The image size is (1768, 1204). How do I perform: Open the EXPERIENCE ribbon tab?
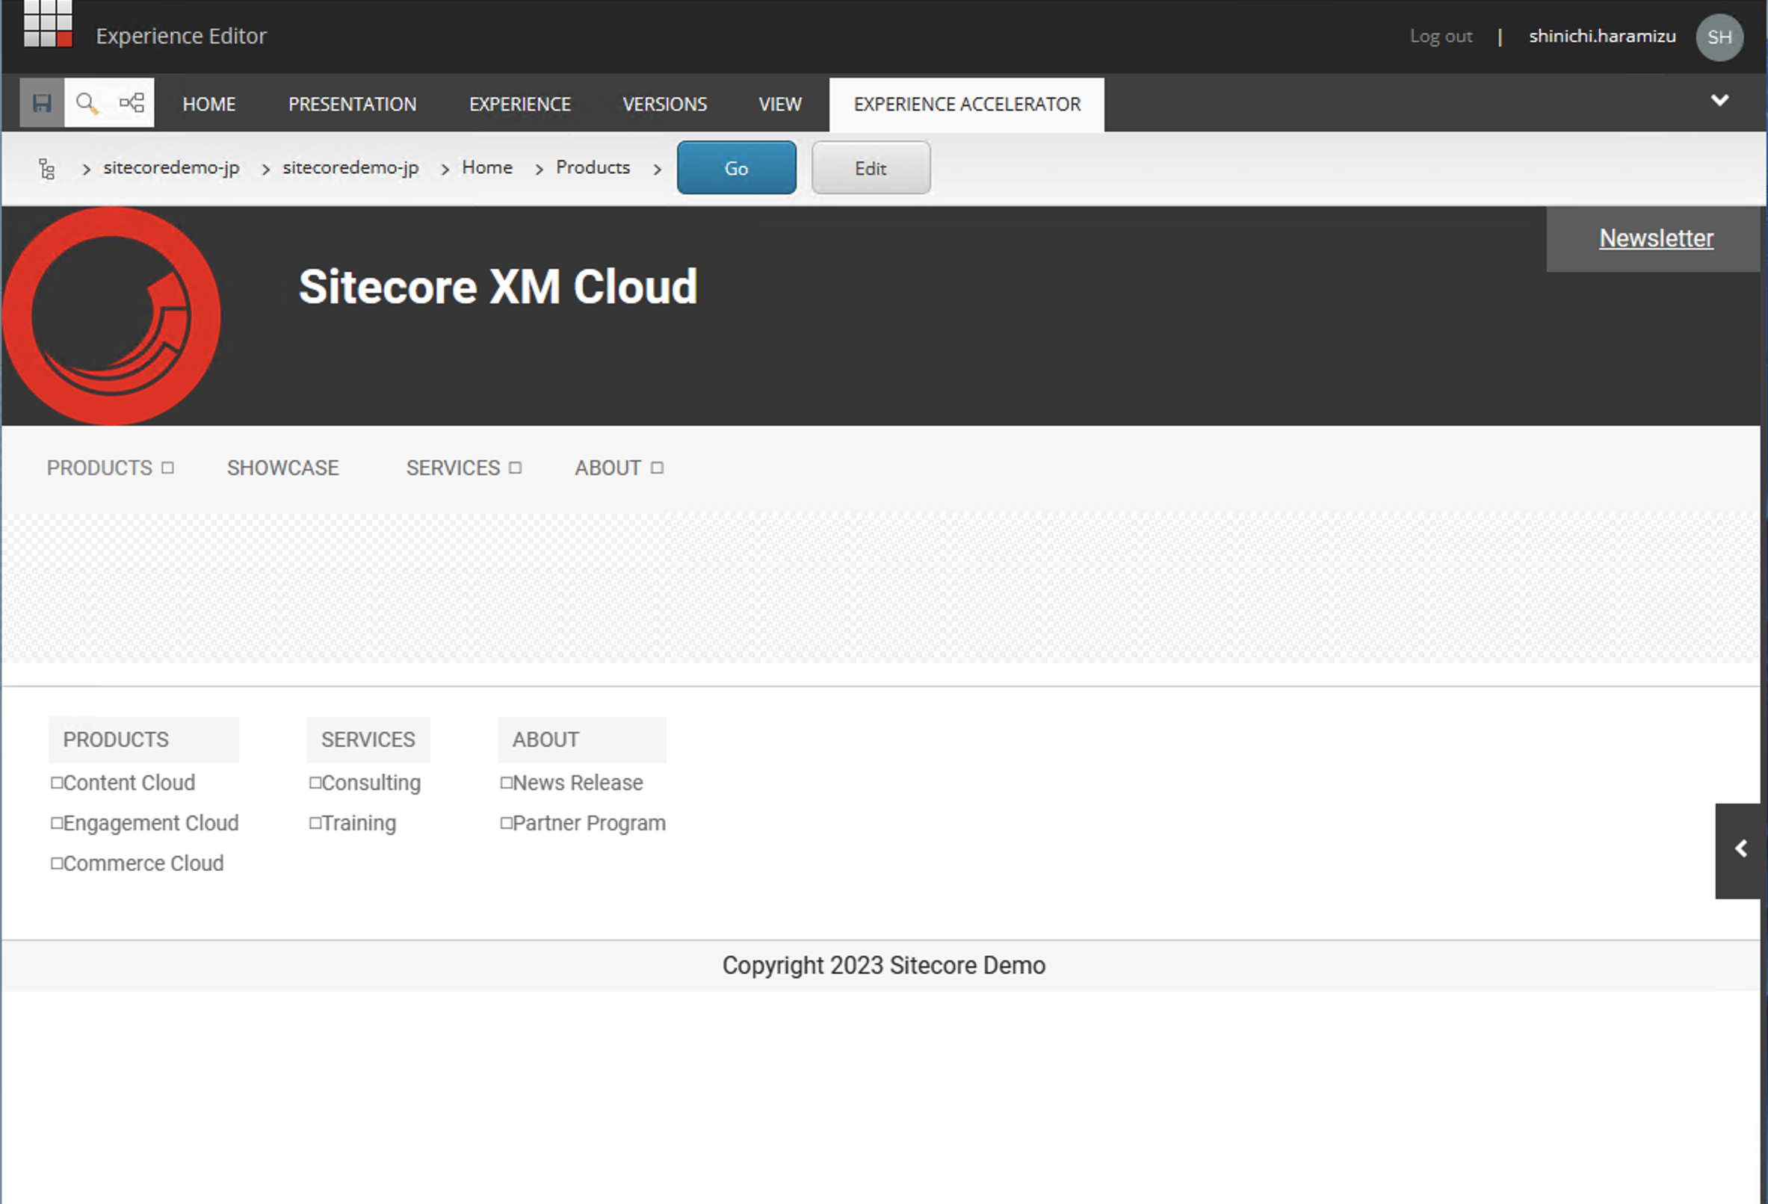point(519,105)
